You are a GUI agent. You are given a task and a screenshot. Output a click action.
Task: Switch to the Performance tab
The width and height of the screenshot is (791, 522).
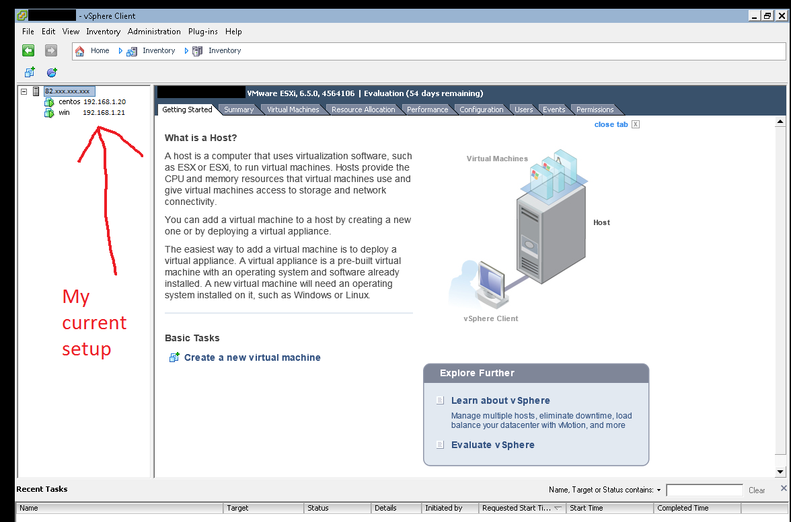point(427,110)
